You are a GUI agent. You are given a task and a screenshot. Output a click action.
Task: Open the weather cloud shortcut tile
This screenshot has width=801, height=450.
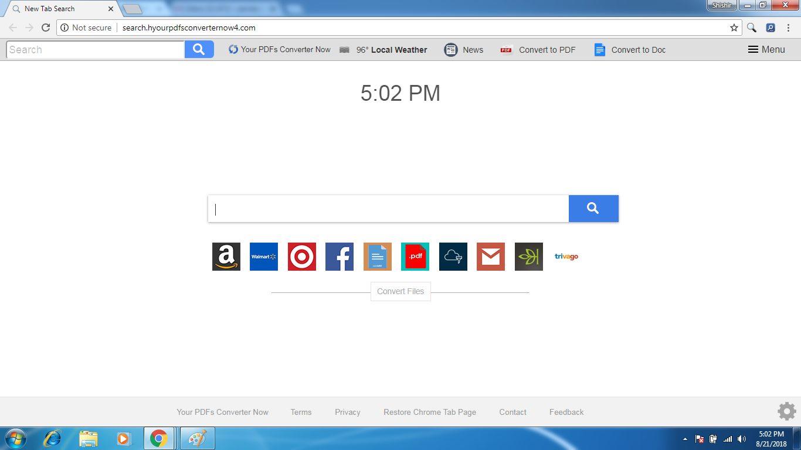point(453,256)
